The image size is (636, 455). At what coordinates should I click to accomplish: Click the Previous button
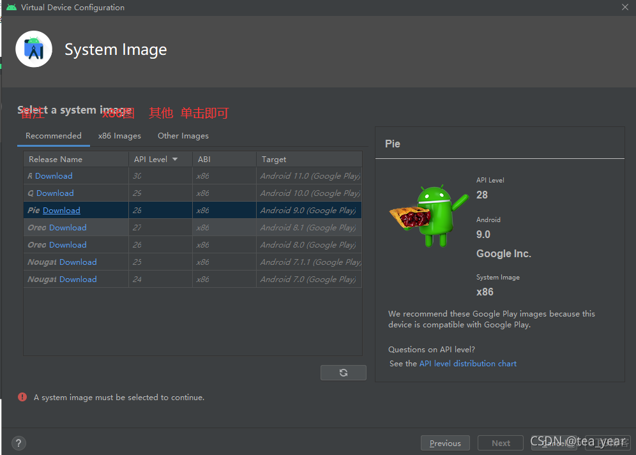tap(445, 442)
